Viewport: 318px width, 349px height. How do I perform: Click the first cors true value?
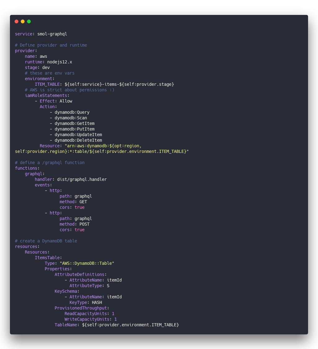click(x=79, y=207)
